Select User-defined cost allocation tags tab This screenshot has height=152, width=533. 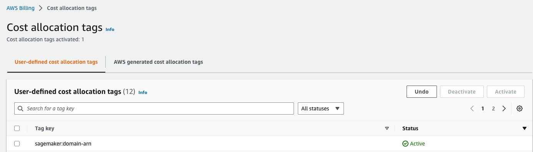tap(56, 62)
